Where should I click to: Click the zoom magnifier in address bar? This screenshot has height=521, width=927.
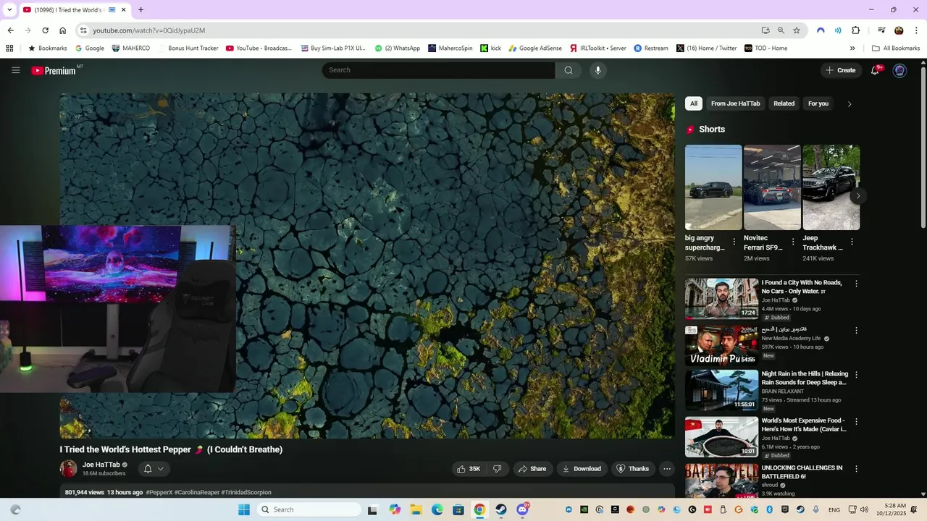point(781,30)
